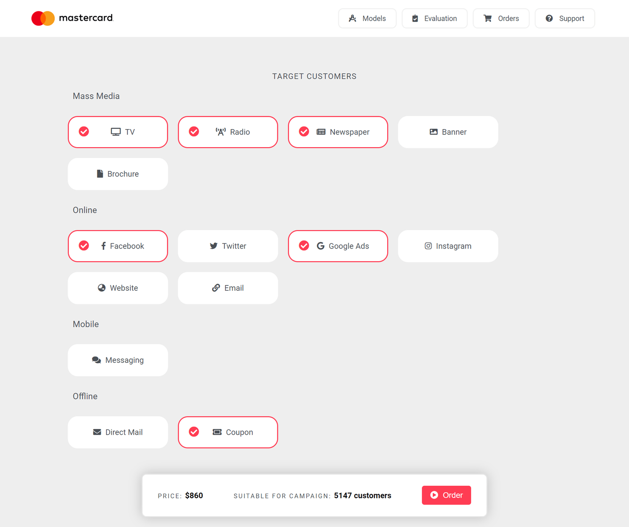Image resolution: width=629 pixels, height=527 pixels.
Task: Click the Mass Media section label
Action: 96,96
